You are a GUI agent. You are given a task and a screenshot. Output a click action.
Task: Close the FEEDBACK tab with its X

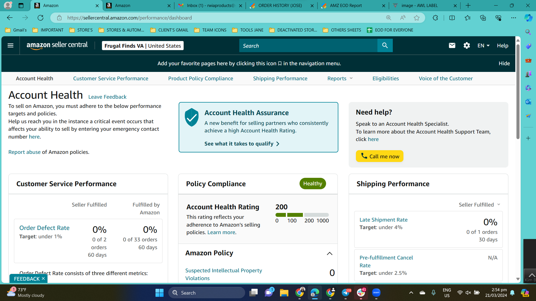[43, 279]
